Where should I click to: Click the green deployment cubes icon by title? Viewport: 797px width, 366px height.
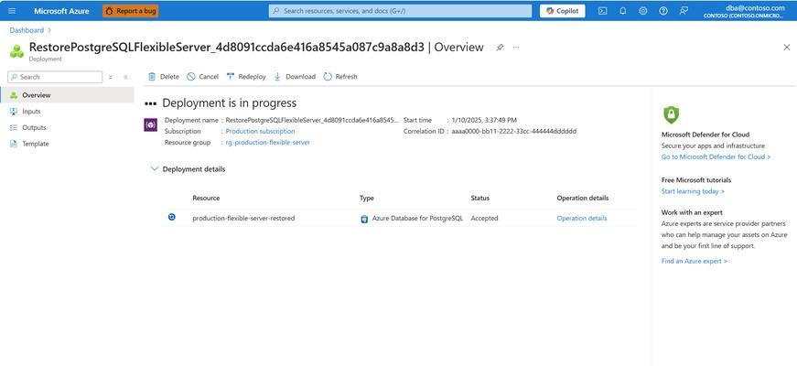(16, 51)
